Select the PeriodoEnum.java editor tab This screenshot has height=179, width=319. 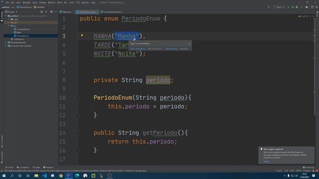(x=87, y=12)
